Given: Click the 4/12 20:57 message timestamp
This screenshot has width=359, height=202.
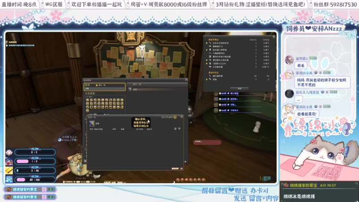Looking at the screenshot, I should coord(327,185).
